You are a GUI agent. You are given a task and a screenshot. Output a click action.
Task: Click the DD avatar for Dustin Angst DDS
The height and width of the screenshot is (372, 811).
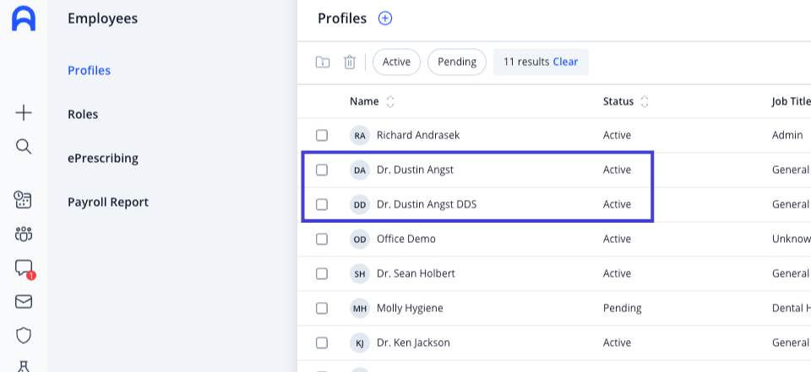coord(360,205)
